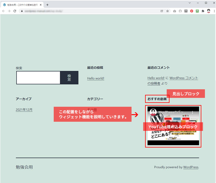The height and width of the screenshot is (183, 216).
Task: Open the WordPress footer link
Action: (191, 167)
